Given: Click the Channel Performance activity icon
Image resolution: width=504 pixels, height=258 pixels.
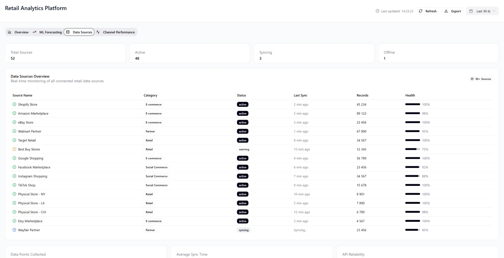Looking at the screenshot, I should coord(98,32).
